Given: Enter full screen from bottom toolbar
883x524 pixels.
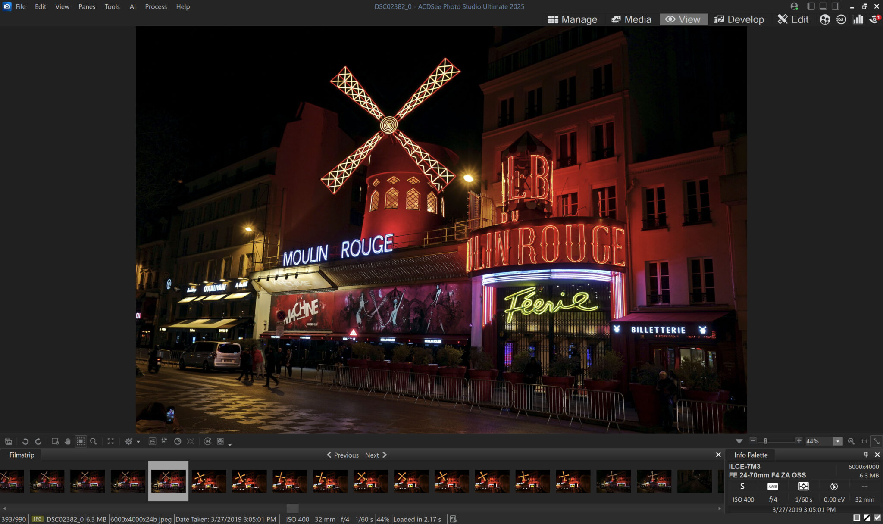Looking at the screenshot, I should click(x=111, y=441).
